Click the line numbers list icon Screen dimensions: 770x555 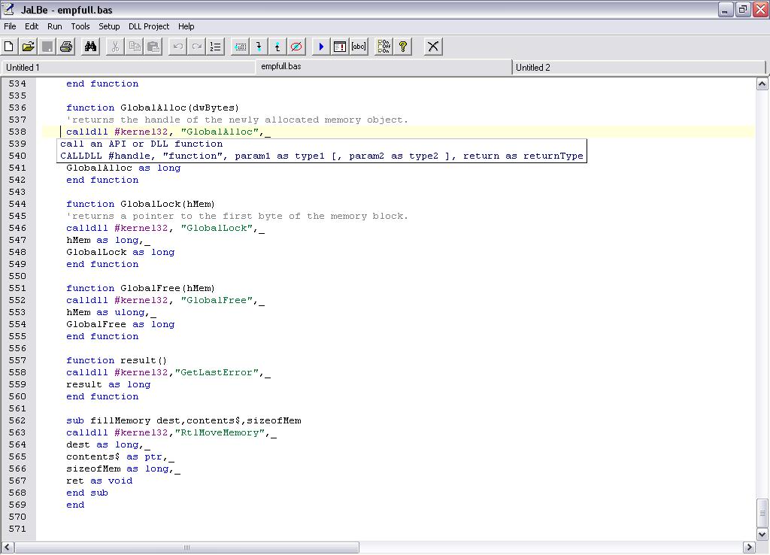[x=216, y=47]
